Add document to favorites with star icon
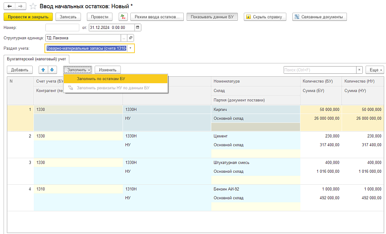The height and width of the screenshot is (234, 386). tap(33, 6)
